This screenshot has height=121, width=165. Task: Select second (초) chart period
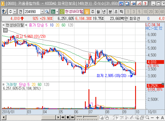(x=116, y=12)
